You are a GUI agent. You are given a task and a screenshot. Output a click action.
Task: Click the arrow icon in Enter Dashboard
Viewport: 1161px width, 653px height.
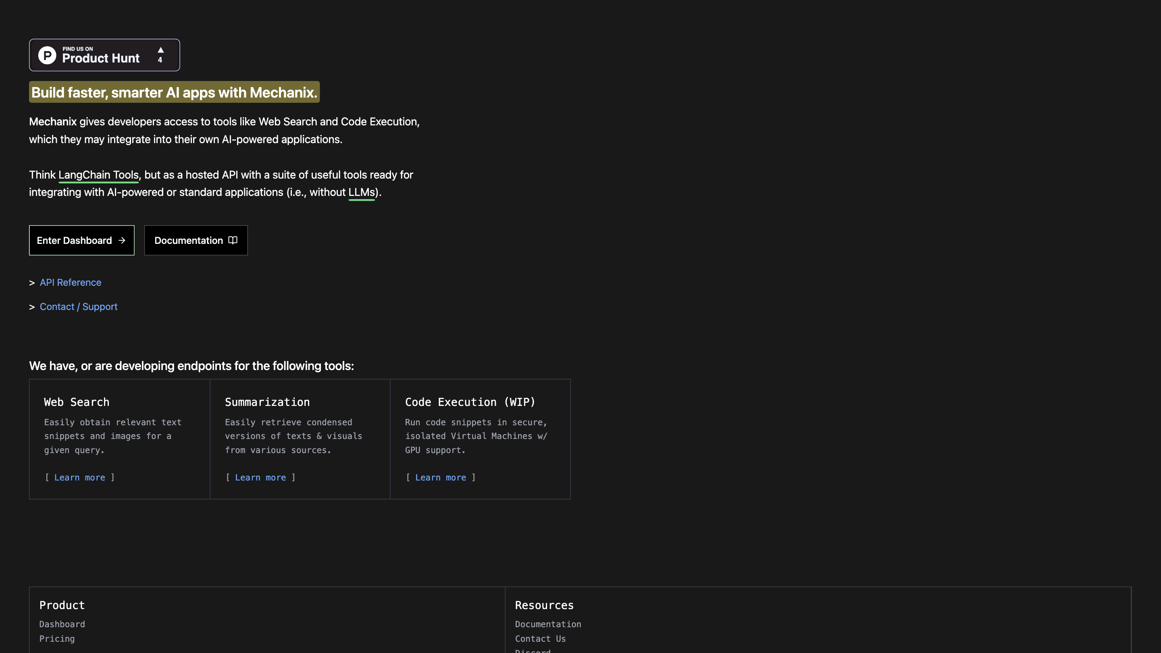click(122, 240)
